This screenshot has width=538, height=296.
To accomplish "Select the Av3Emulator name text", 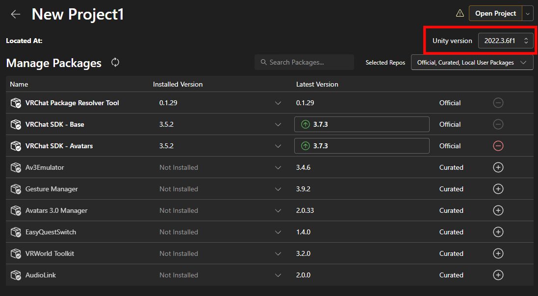I will (45, 167).
